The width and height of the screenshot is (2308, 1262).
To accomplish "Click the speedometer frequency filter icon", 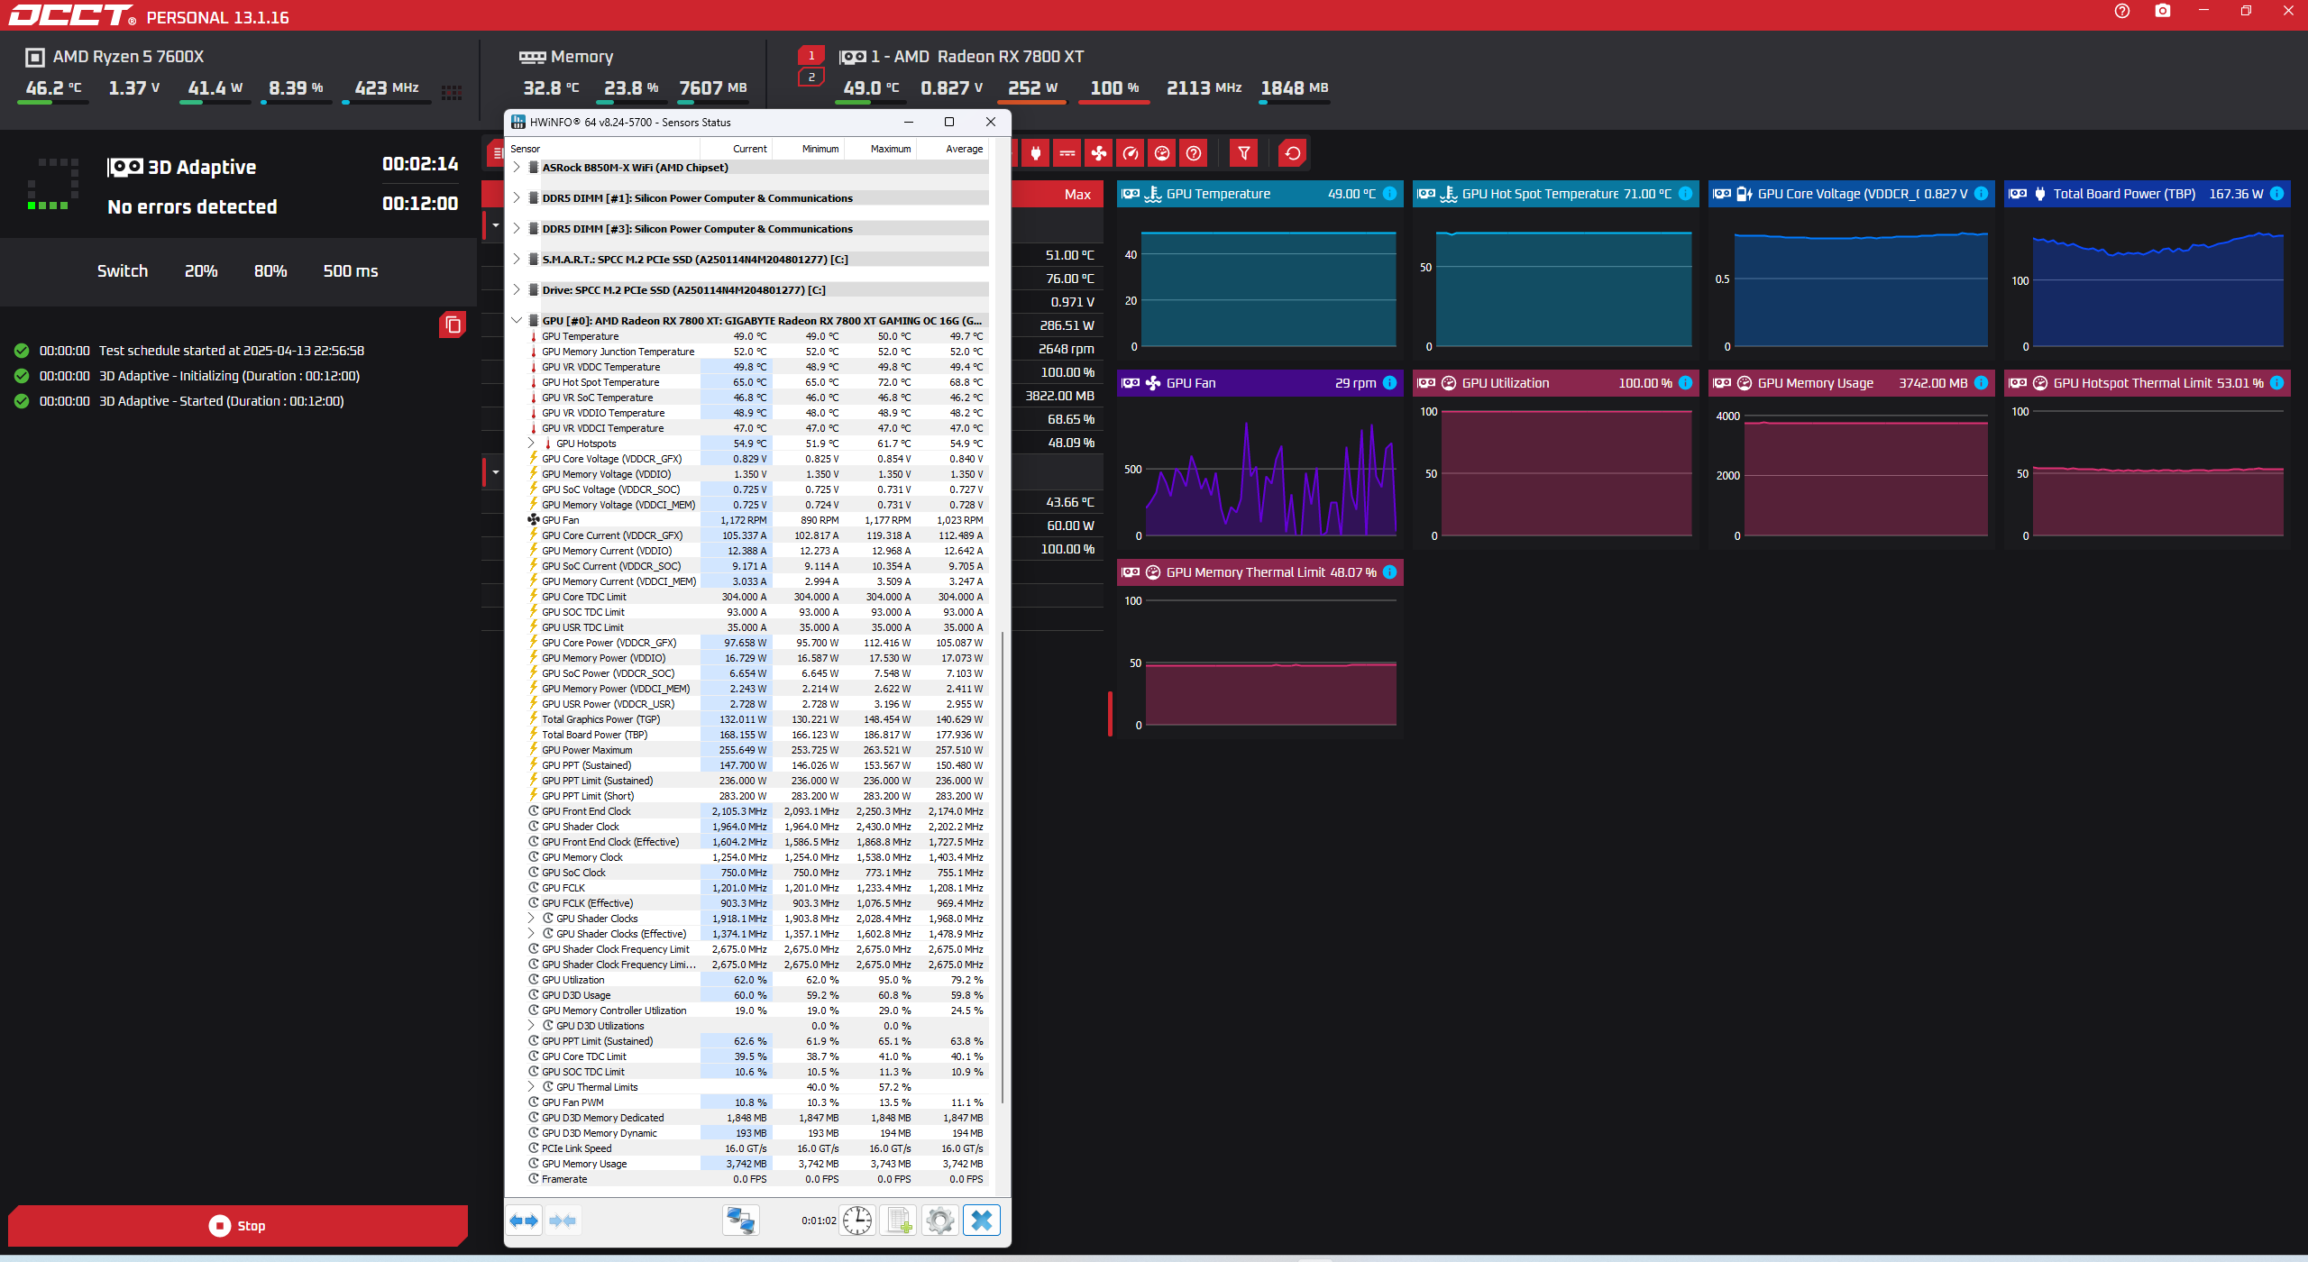I will pos(1131,153).
